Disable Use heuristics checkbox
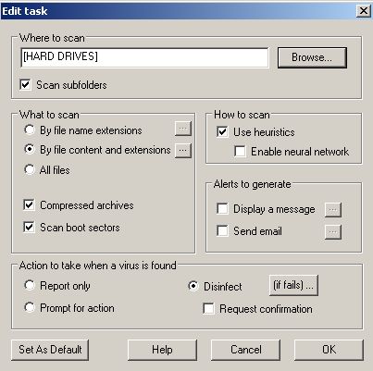Image resolution: width=373 pixels, height=371 pixels. click(222, 132)
